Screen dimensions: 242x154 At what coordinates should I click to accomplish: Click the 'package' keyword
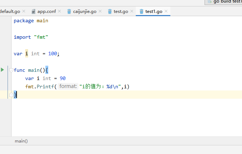[24, 21]
